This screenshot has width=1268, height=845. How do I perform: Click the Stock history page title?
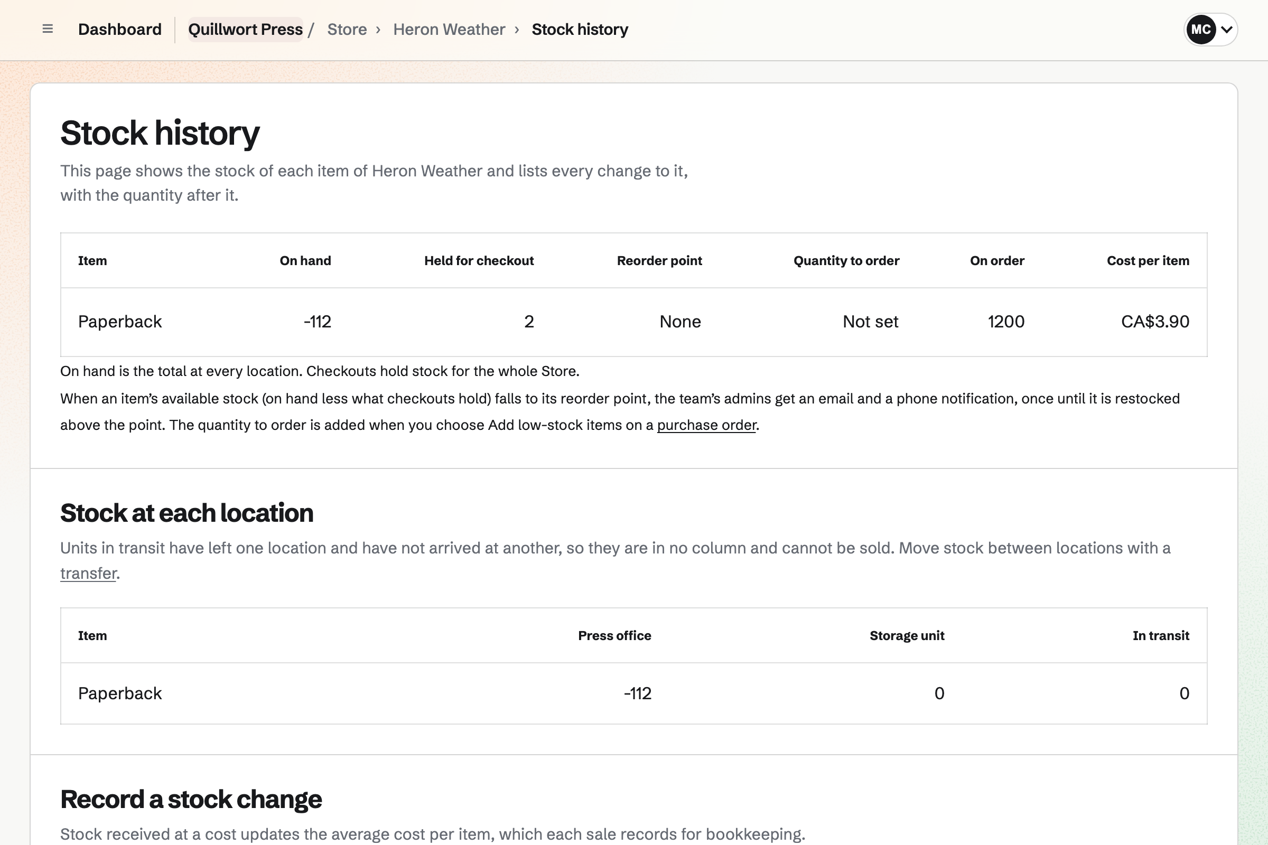pos(160,133)
